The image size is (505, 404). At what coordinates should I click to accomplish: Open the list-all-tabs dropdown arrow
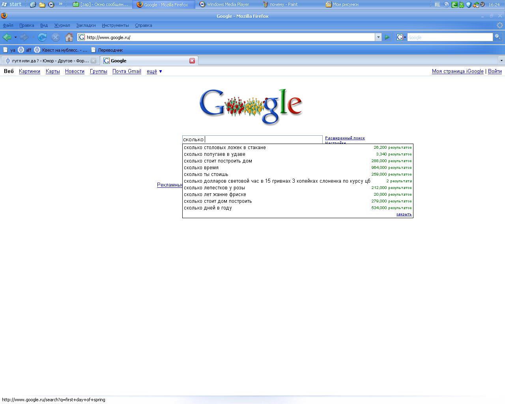[501, 61]
